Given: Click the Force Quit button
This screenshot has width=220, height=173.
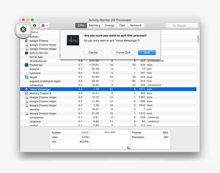Looking at the screenshot, I should (124, 53).
